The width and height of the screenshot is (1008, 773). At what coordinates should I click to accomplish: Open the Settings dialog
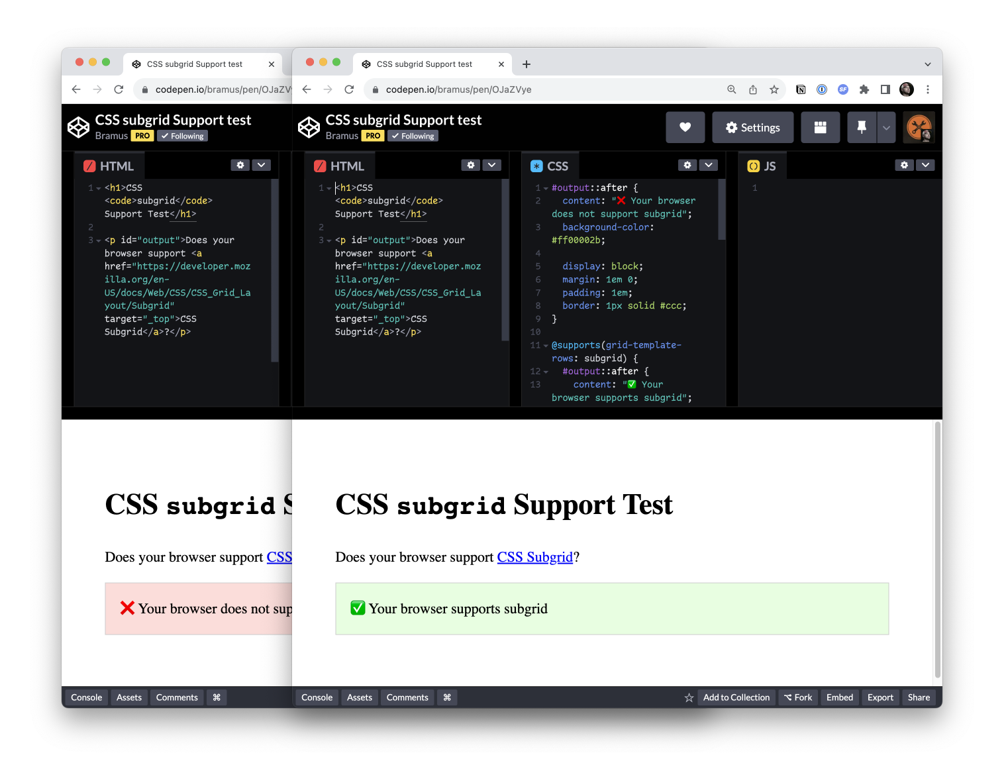click(752, 127)
